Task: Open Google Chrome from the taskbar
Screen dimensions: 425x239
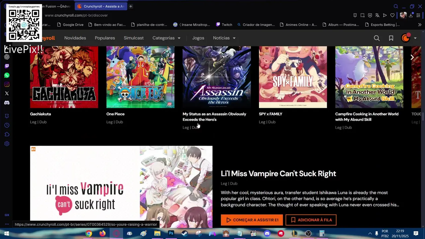Action: [x=89, y=234]
